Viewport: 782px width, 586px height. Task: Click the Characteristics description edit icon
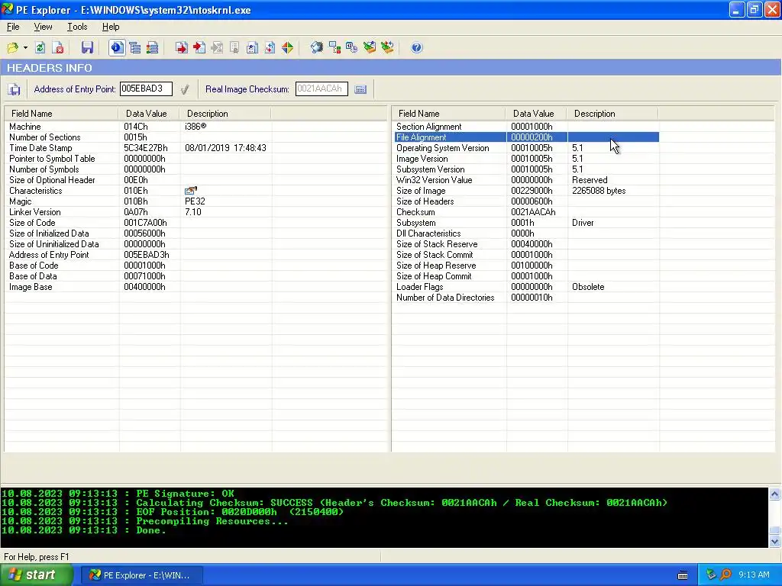coord(190,190)
